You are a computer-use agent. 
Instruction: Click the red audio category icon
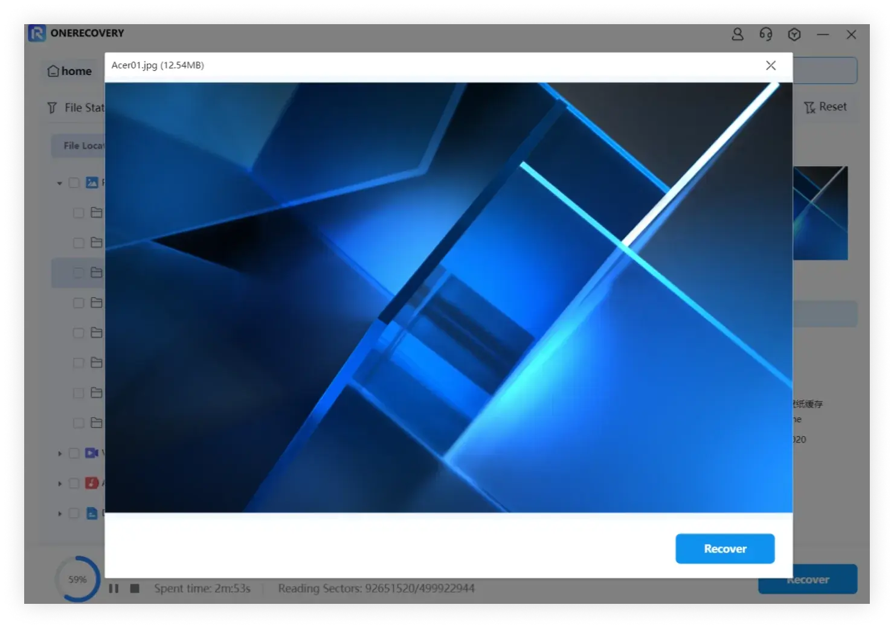[x=92, y=483]
